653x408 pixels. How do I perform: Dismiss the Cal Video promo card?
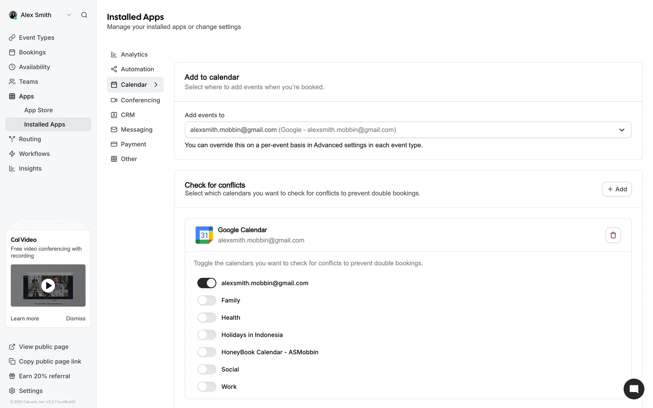tap(76, 319)
